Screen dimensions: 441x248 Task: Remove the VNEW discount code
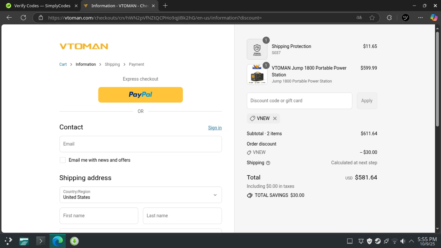click(275, 118)
